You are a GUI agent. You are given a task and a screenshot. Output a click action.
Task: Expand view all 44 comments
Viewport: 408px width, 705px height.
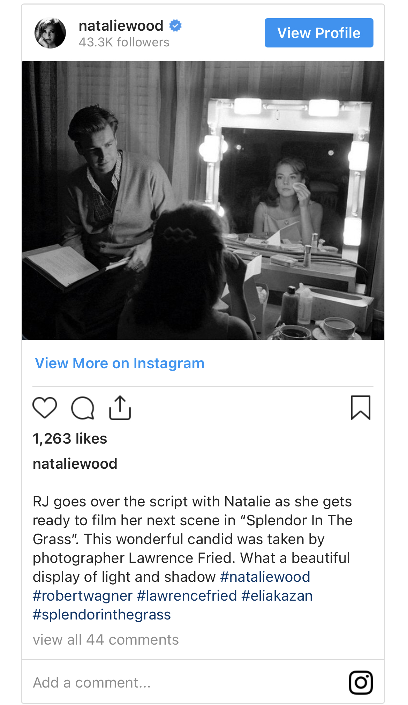[106, 640]
